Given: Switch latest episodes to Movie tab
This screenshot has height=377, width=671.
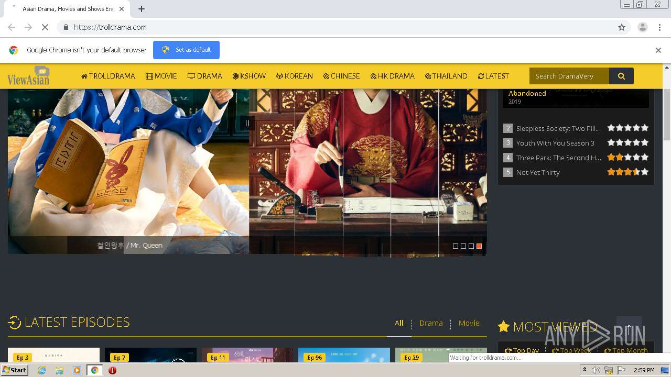Looking at the screenshot, I should tap(469, 323).
